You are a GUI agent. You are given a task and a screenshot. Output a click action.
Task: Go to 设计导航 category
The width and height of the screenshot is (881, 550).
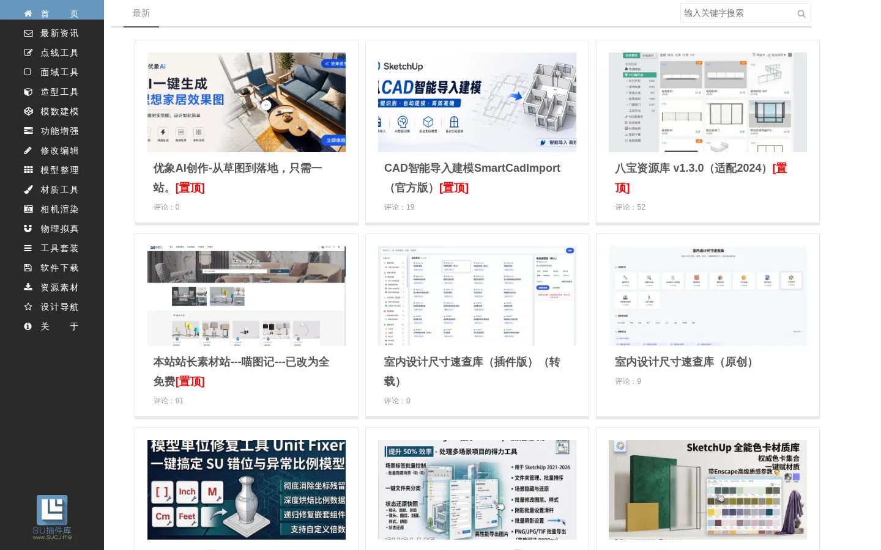pyautogui.click(x=52, y=307)
